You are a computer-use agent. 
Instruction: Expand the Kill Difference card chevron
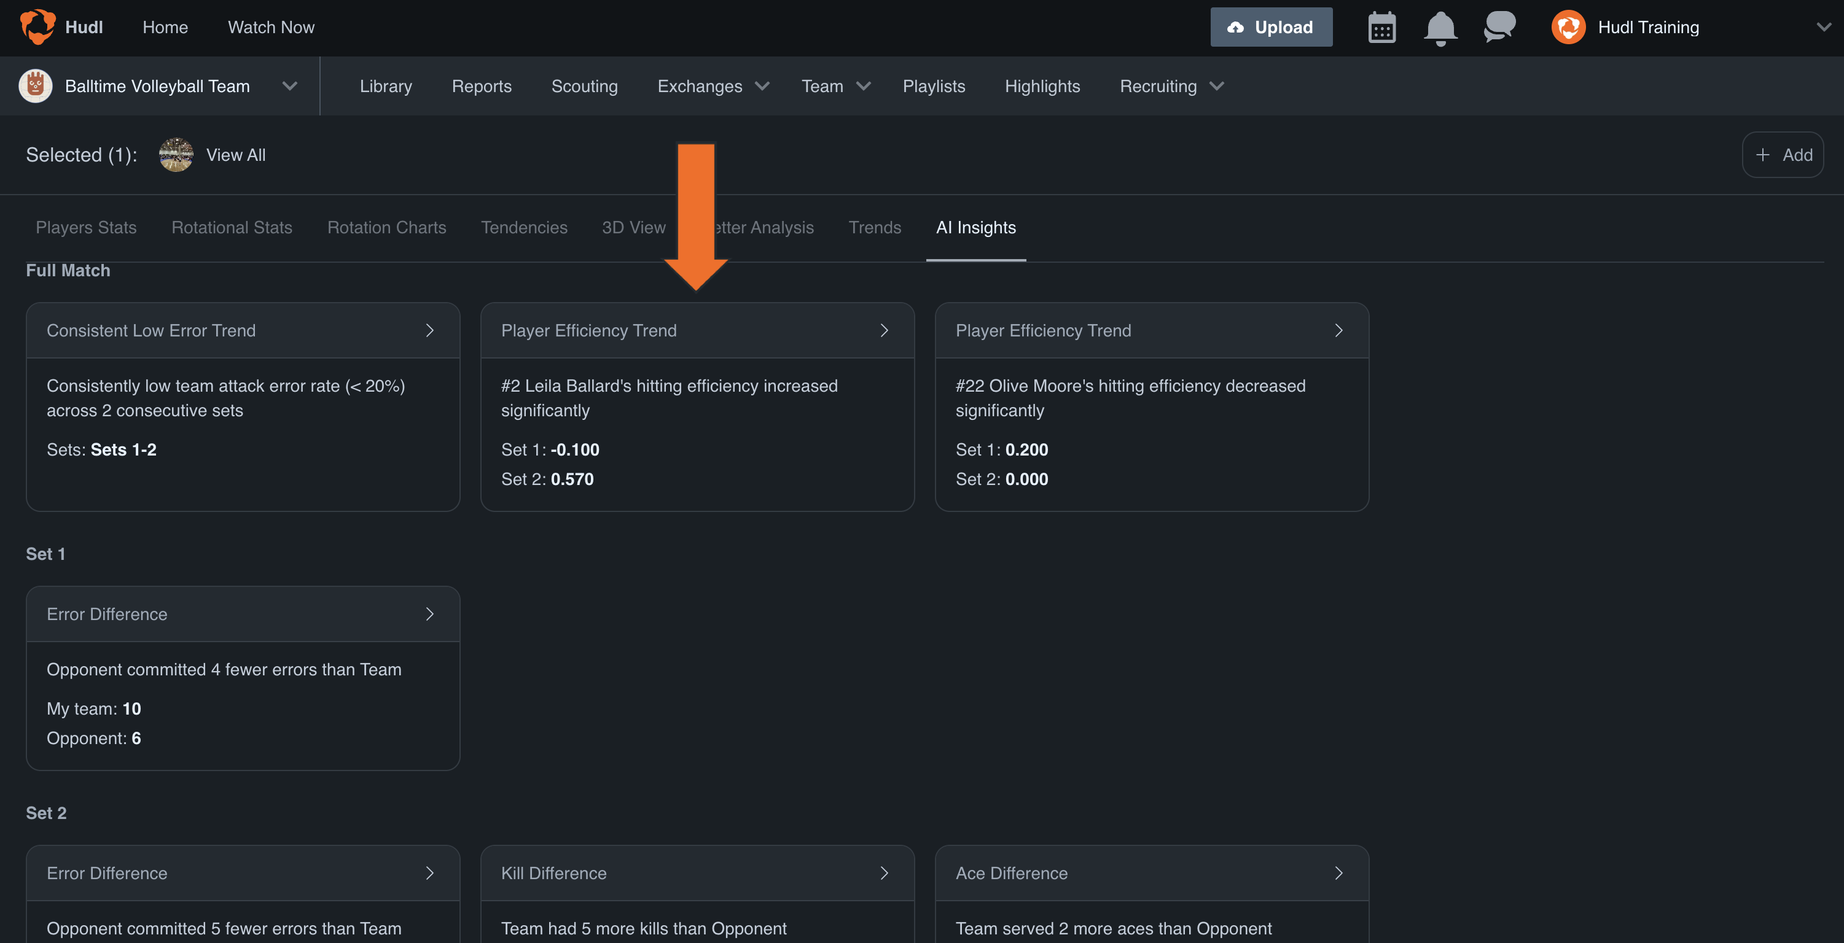pyautogui.click(x=884, y=873)
